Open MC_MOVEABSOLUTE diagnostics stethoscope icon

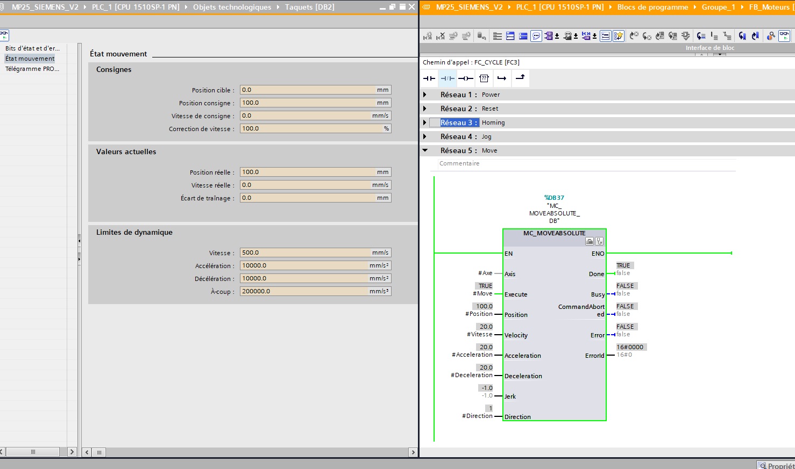(x=599, y=241)
